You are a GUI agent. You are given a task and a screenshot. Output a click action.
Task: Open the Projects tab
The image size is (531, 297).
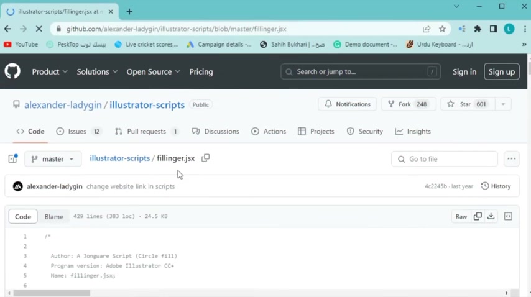pos(316,131)
